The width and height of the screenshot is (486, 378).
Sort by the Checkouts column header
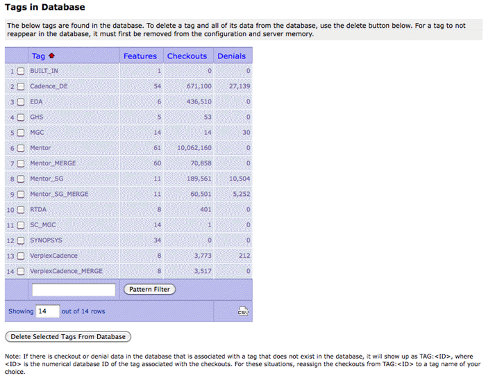pos(187,56)
